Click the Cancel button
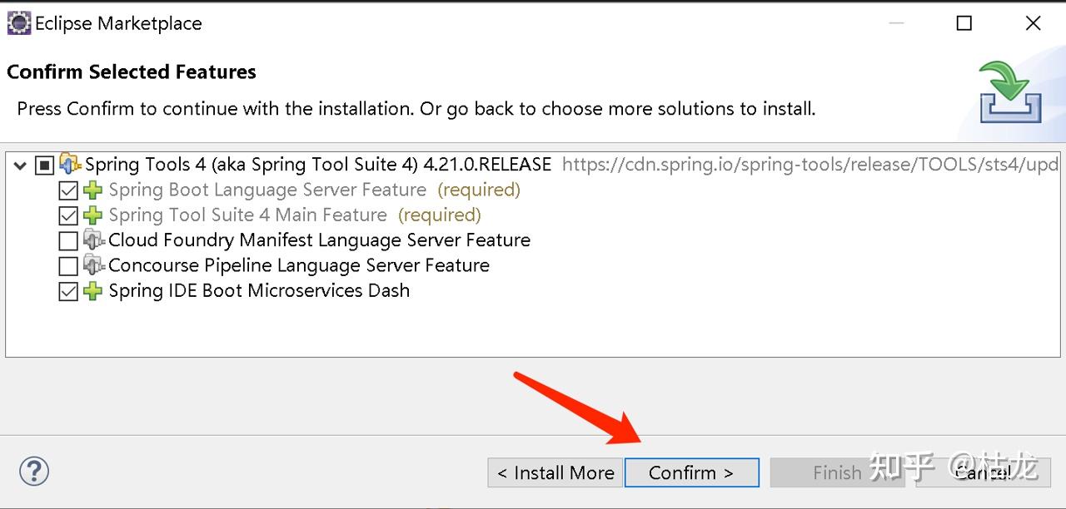Image resolution: width=1066 pixels, height=509 pixels. coord(983,472)
